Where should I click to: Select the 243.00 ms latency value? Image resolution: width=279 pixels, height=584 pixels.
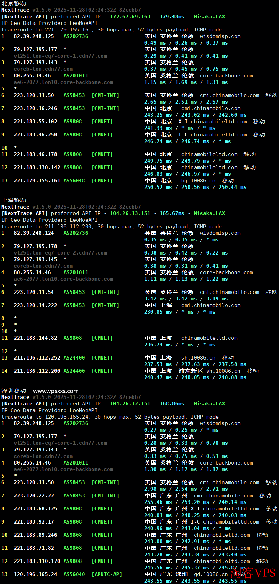pos(158,542)
